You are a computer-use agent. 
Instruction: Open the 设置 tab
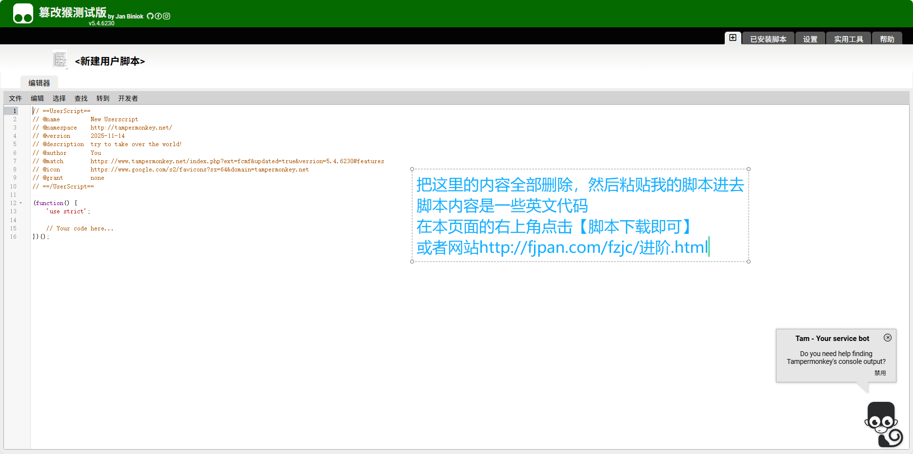[x=810, y=39]
